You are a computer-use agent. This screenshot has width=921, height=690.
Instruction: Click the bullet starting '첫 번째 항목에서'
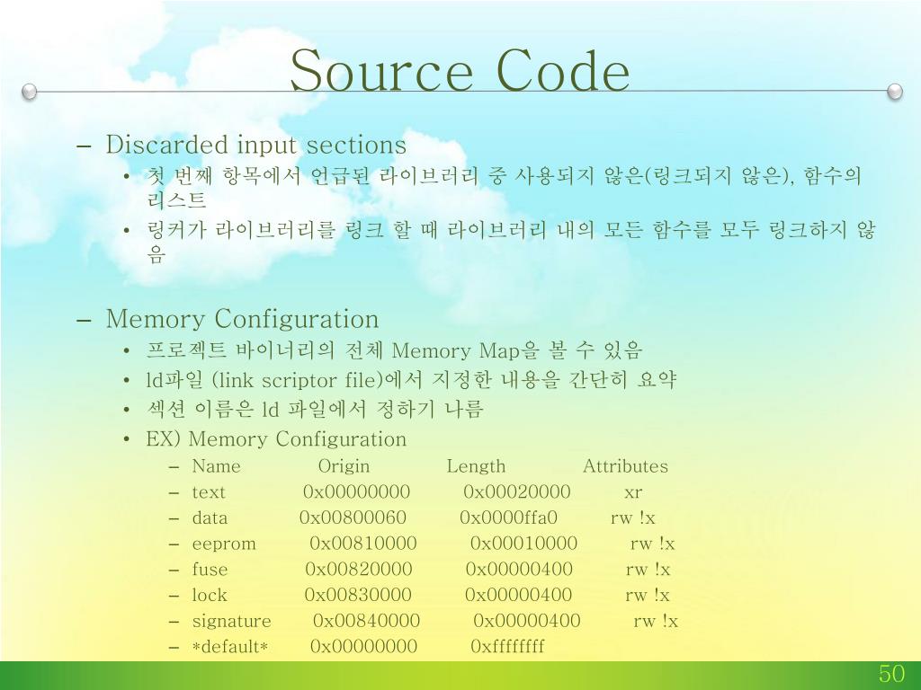point(504,187)
